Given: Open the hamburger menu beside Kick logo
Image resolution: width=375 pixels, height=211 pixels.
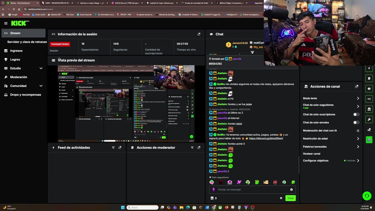Looking at the screenshot, I should click(x=6, y=23).
